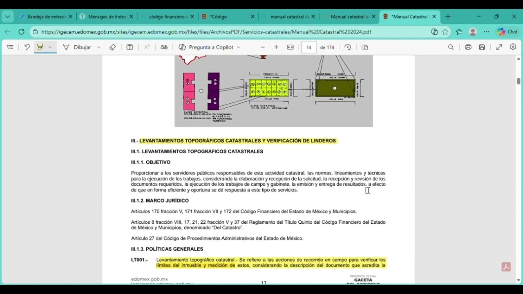Switch to Manual catastral de tab
523x294 pixels.
[x=350, y=17]
